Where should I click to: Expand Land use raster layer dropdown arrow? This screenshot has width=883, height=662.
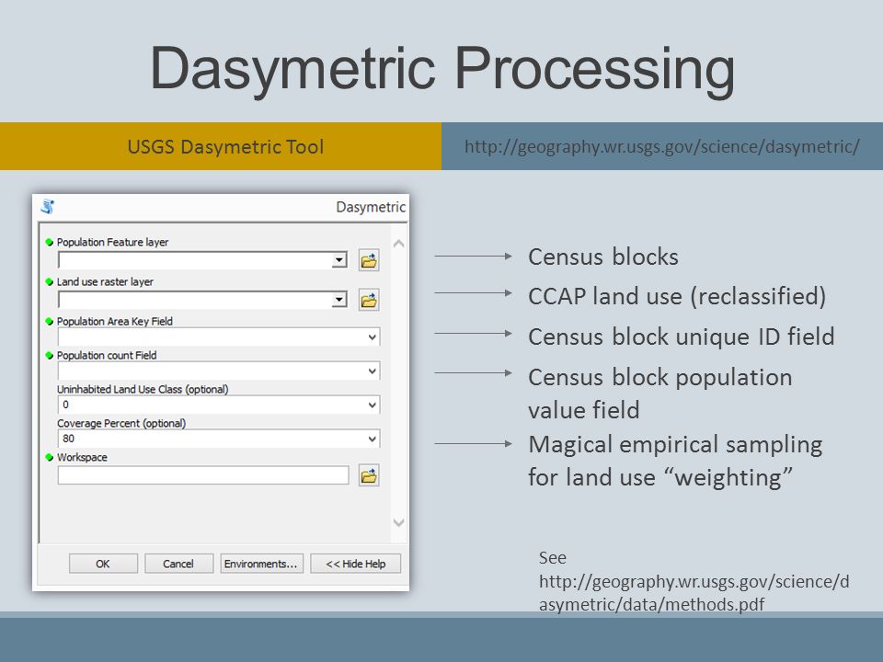339,300
